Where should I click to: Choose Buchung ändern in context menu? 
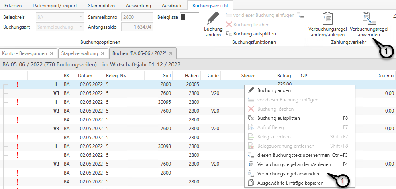[275, 90]
